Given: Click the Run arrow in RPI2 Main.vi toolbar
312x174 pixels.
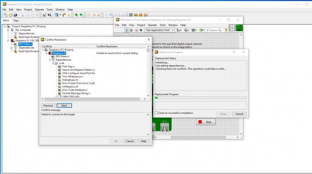Looking at the screenshot, I should click(126, 30).
